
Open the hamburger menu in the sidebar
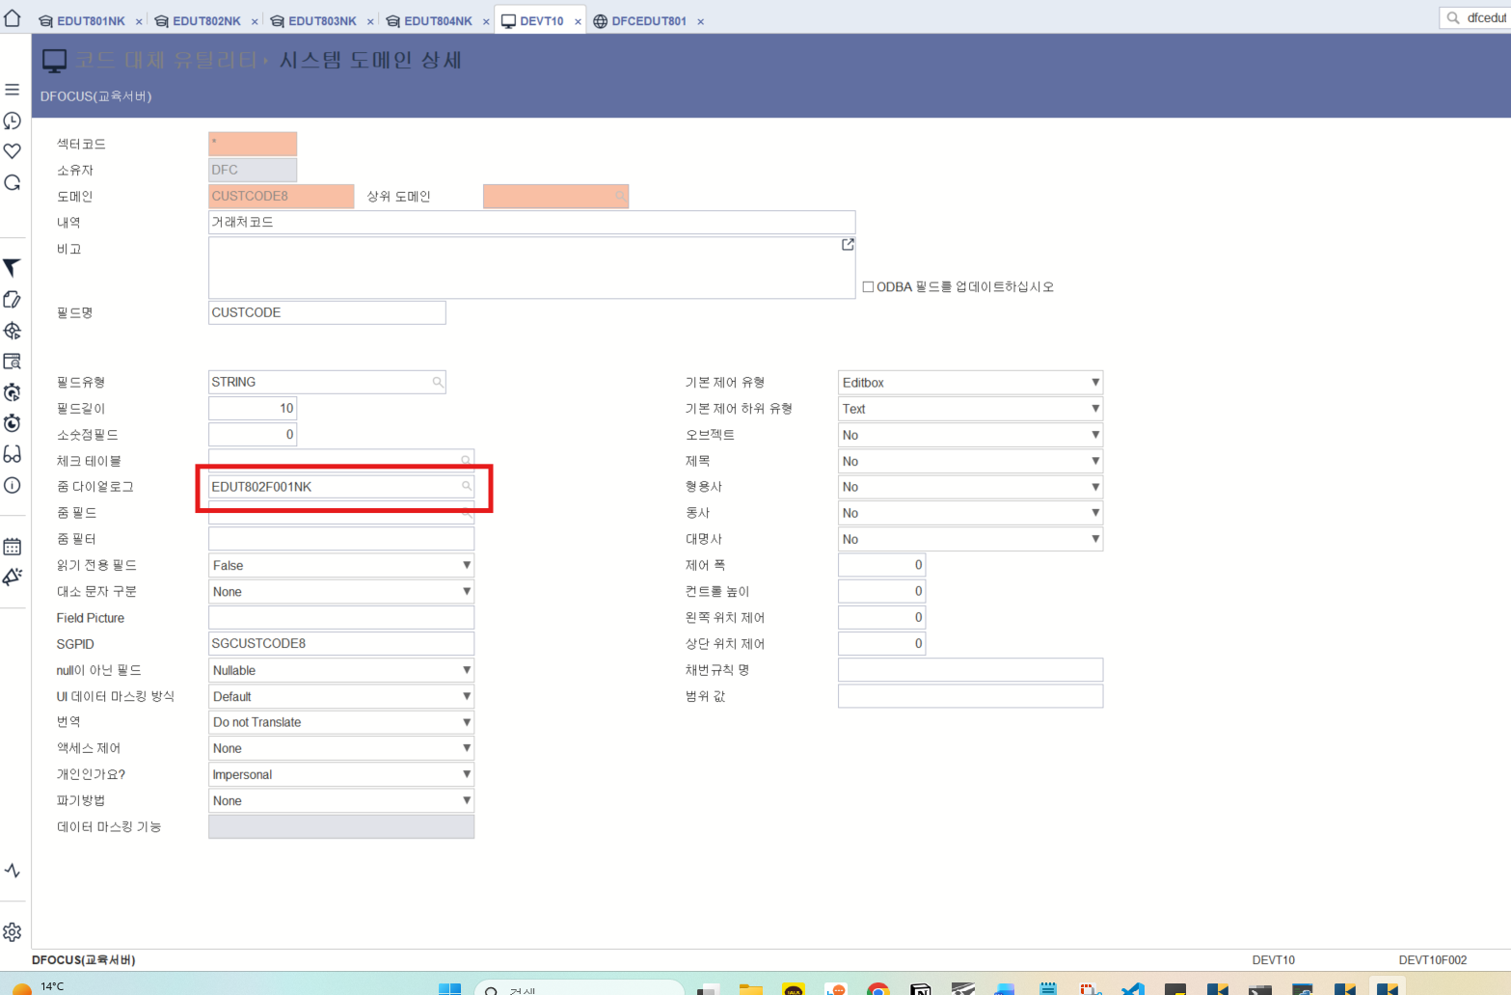pos(13,90)
